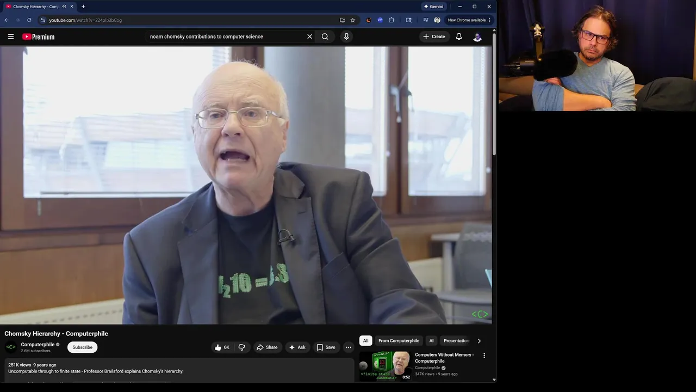
Task: Open the YouTube hamburger guide menu
Action: [11, 36]
